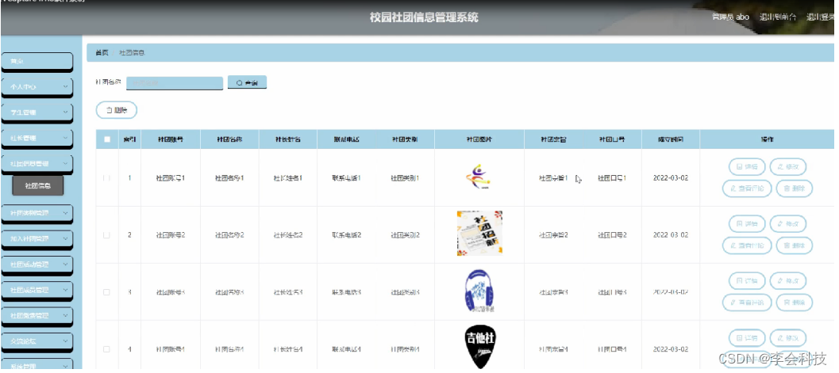Click the cell 社长姓名2
The width and height of the screenshot is (839, 373).
coord(288,235)
